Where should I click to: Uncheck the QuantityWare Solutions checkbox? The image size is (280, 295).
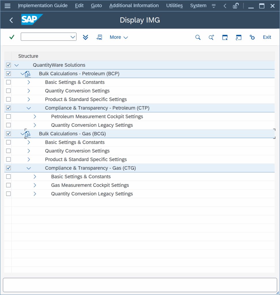(8, 65)
